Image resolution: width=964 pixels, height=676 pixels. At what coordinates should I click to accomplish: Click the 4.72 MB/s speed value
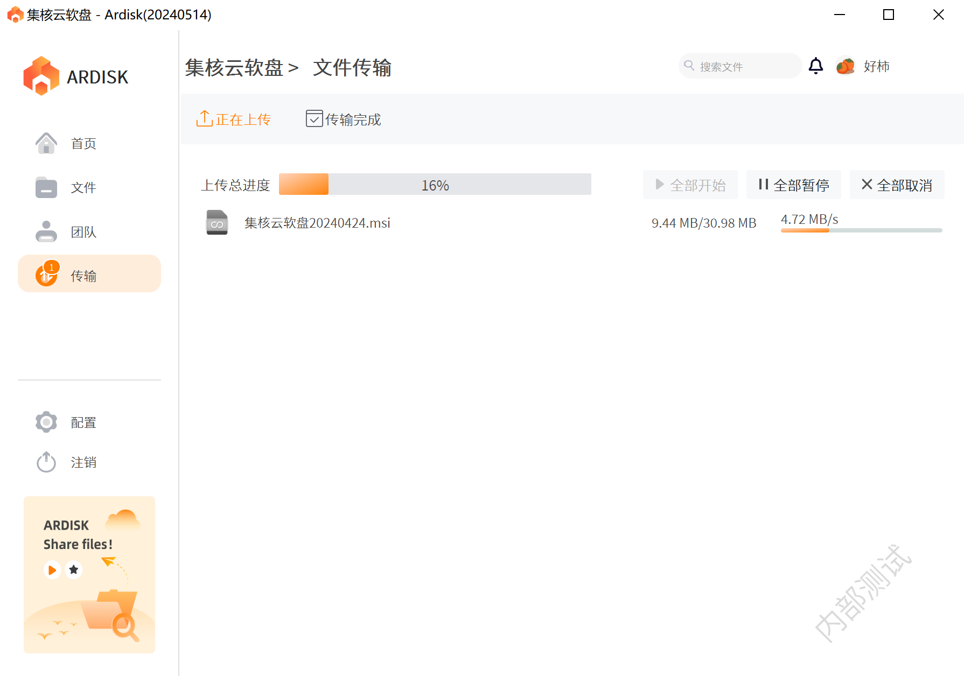(x=809, y=219)
